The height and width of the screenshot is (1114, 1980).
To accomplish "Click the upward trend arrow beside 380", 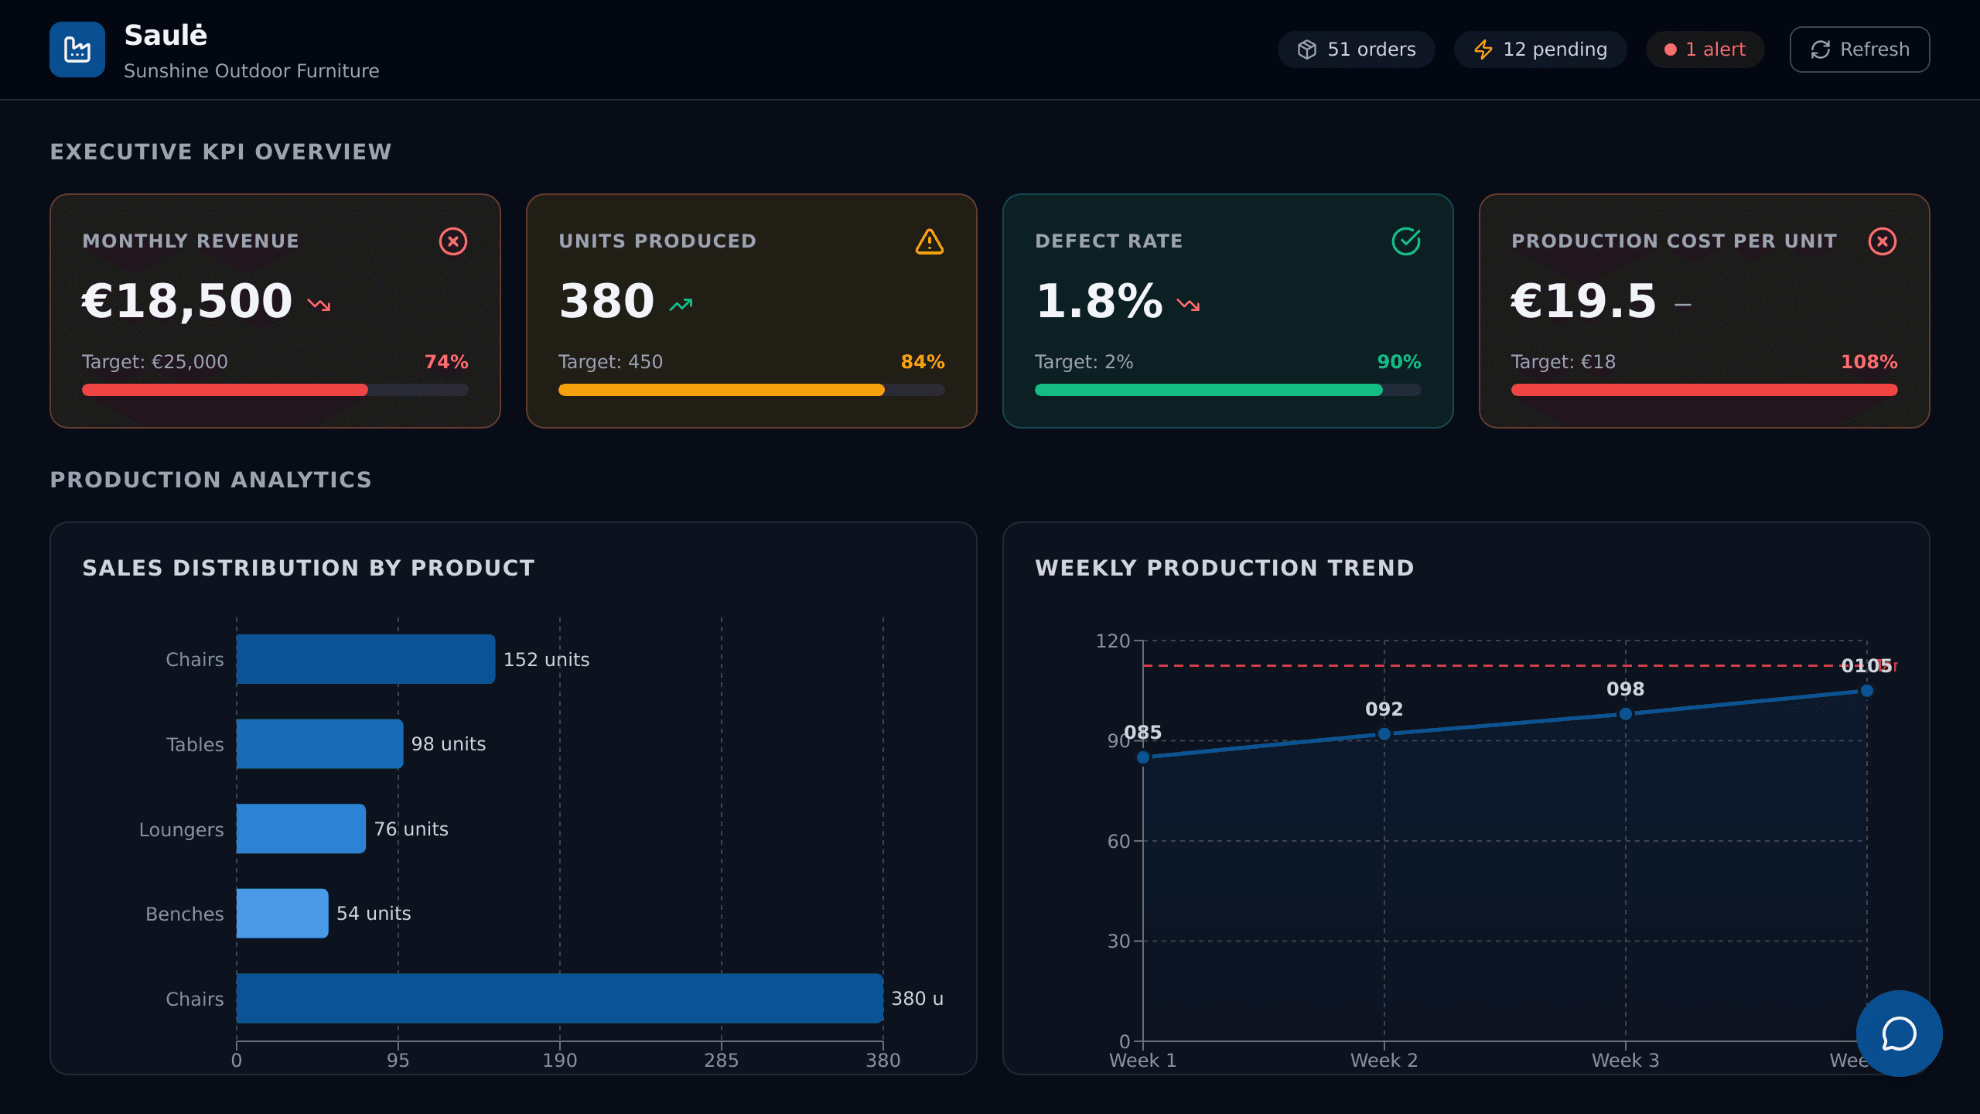I will tap(681, 305).
